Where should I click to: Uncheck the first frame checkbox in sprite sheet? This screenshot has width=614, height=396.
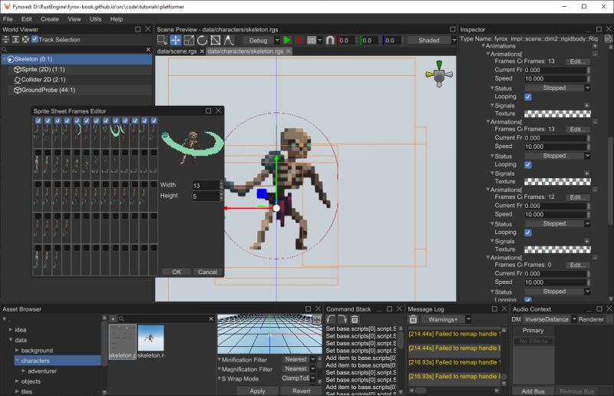38,120
